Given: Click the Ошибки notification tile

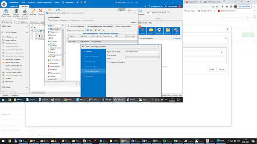Looking at the screenshot, I should coord(142,31).
